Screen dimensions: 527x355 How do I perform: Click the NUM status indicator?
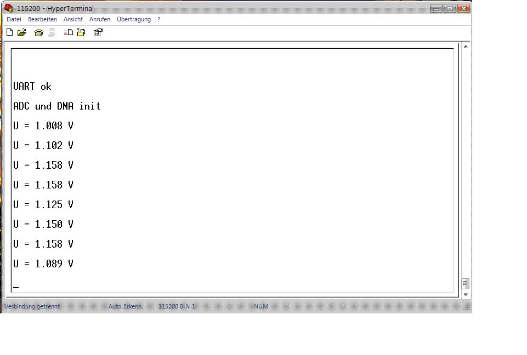pyautogui.click(x=261, y=306)
